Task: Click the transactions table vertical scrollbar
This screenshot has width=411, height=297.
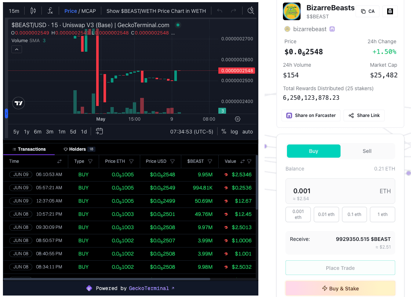Action: [x=257, y=183]
